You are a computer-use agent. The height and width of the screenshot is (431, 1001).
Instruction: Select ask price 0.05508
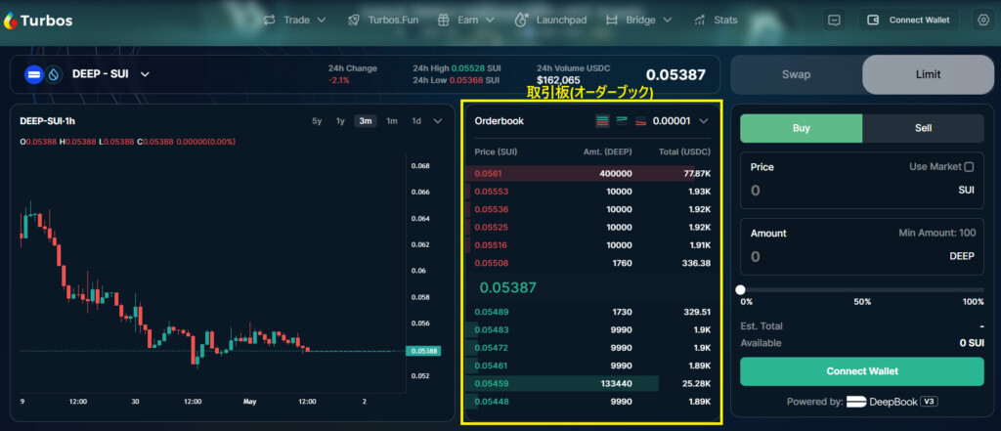point(492,263)
